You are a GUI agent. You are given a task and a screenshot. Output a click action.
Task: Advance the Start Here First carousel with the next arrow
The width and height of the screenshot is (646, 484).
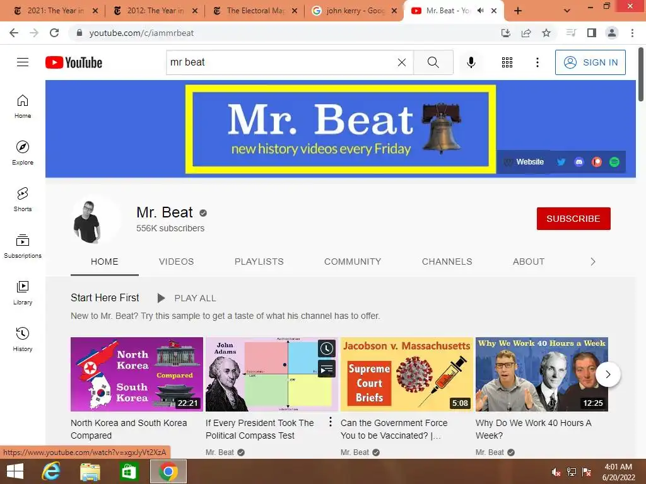(x=608, y=374)
